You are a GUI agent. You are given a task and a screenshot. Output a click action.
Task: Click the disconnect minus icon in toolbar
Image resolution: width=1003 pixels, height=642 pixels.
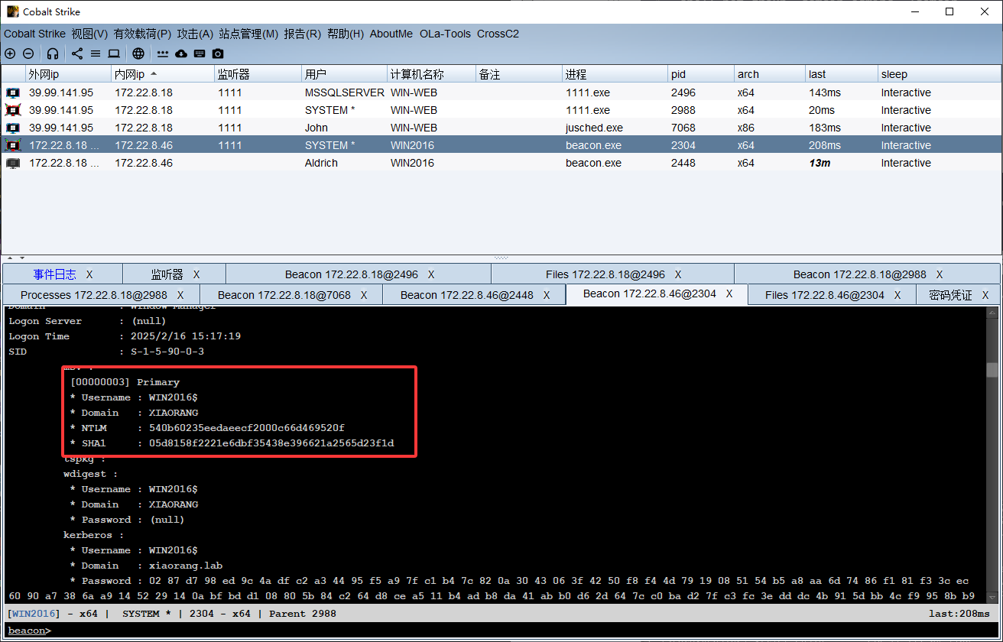pyautogui.click(x=28, y=53)
